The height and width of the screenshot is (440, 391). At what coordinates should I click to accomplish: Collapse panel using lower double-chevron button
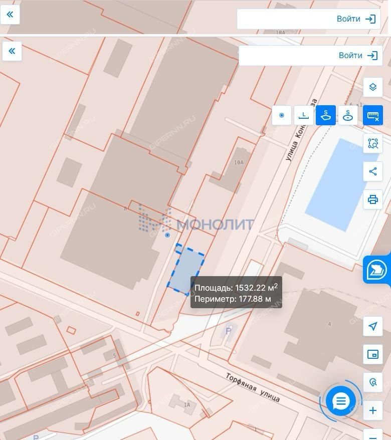coord(12,51)
